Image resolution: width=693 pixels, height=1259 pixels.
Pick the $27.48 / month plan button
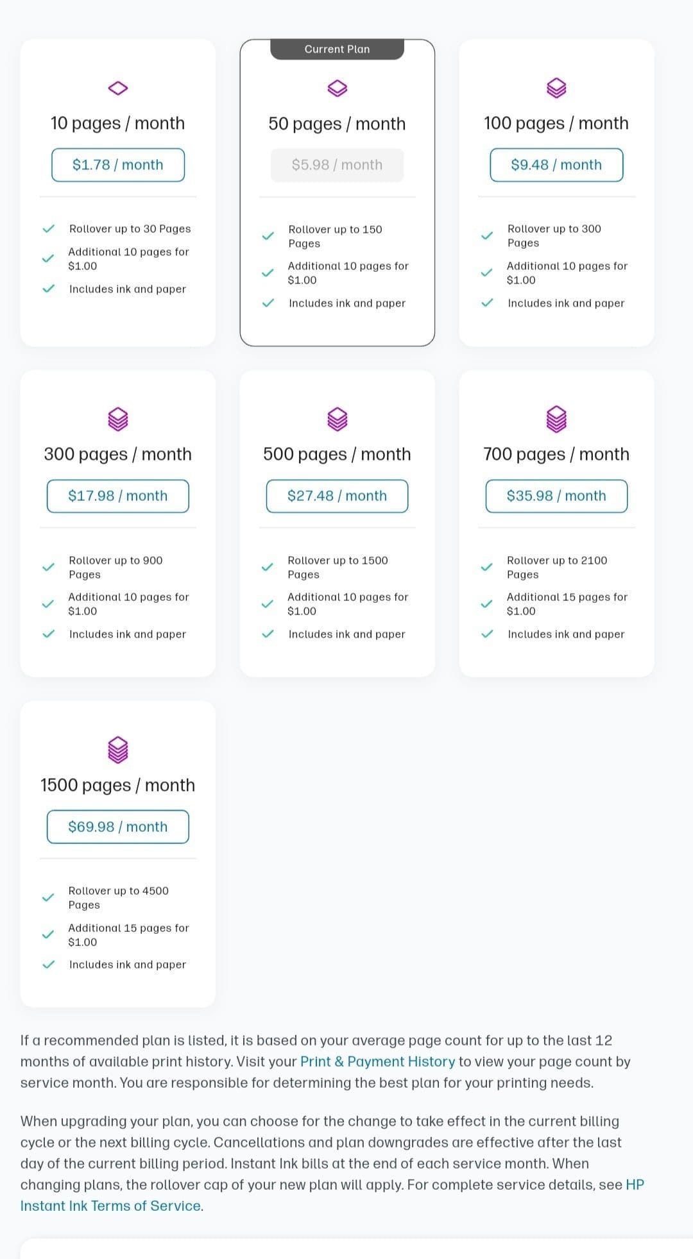pos(338,496)
